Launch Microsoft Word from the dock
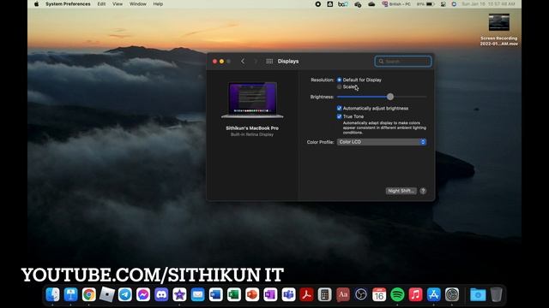 [215, 294]
